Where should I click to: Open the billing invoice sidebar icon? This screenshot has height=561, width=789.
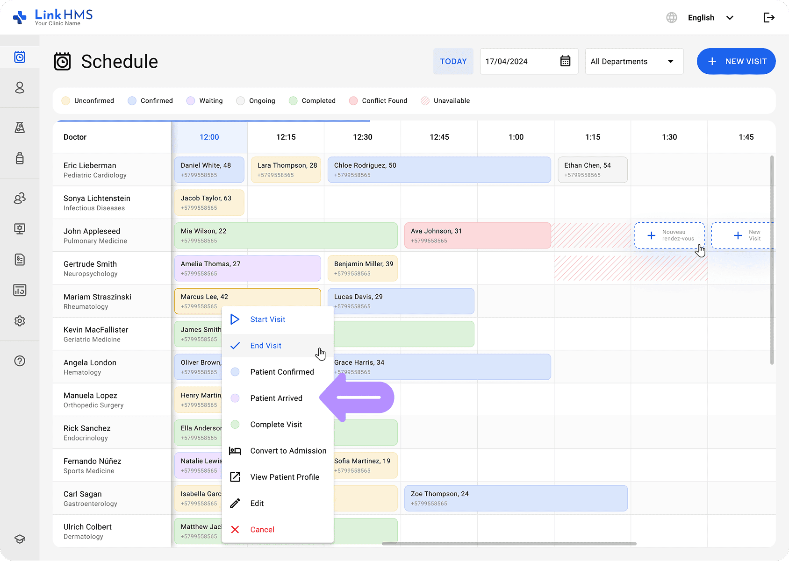point(20,260)
